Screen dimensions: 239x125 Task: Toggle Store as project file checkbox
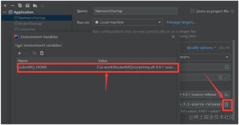tap(192, 11)
